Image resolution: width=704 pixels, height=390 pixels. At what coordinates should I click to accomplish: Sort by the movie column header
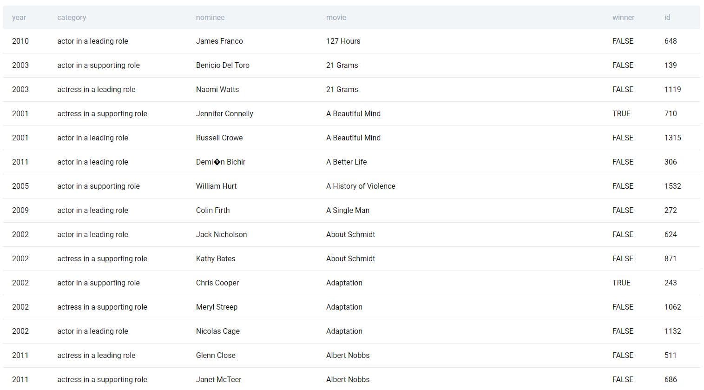click(336, 17)
